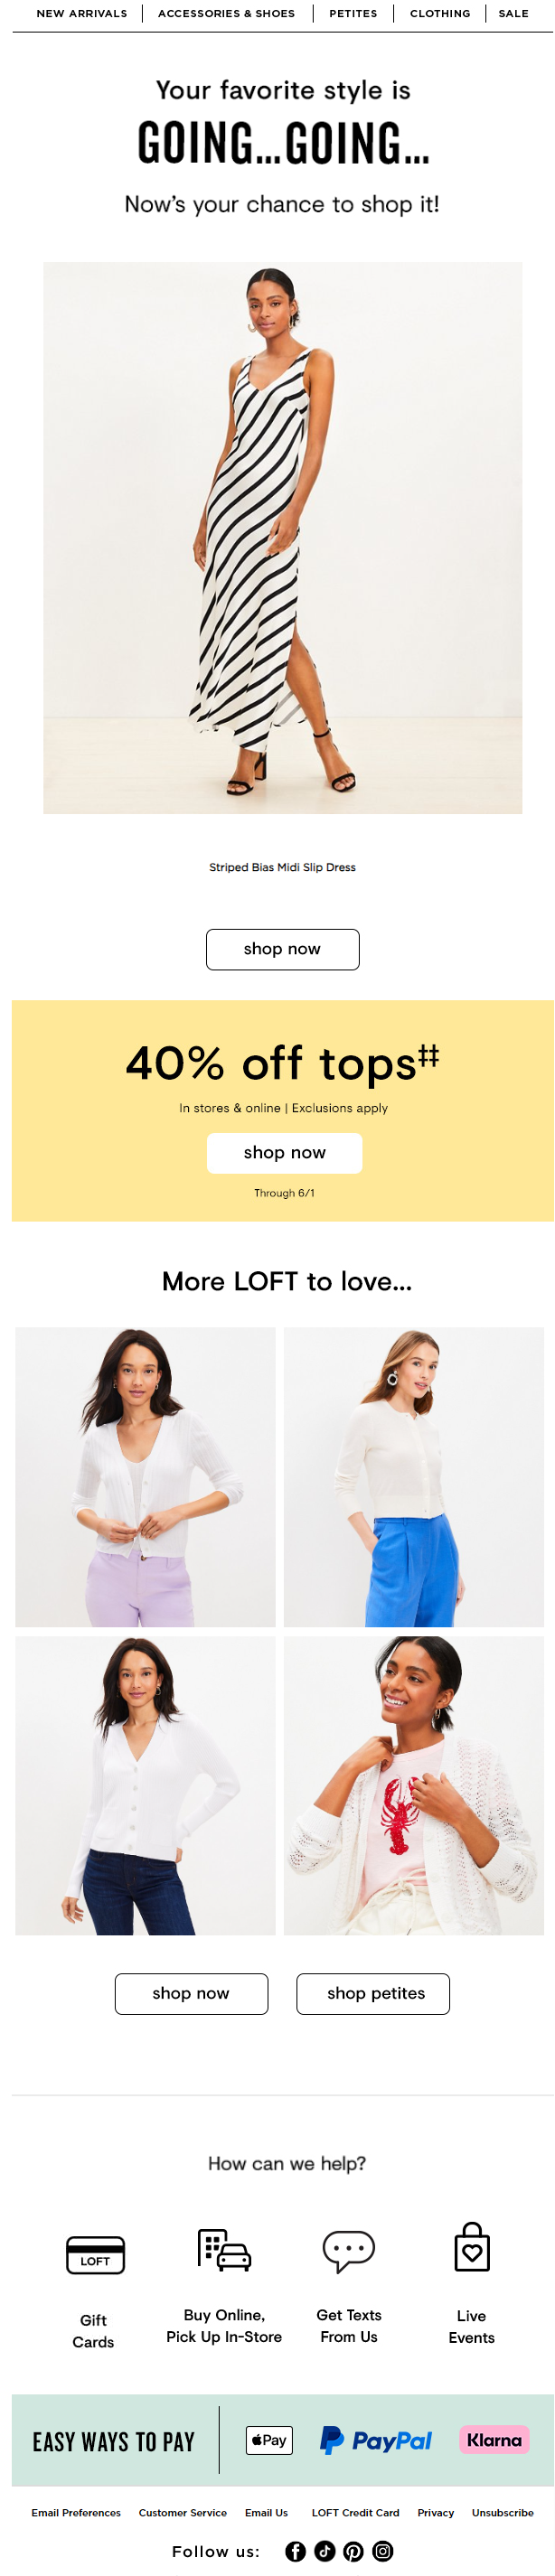
Task: Click the shop petites button
Action: (x=373, y=1994)
